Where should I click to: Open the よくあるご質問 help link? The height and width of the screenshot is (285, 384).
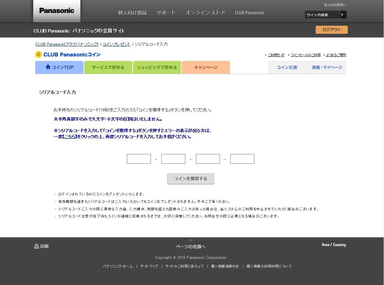[x=336, y=54]
